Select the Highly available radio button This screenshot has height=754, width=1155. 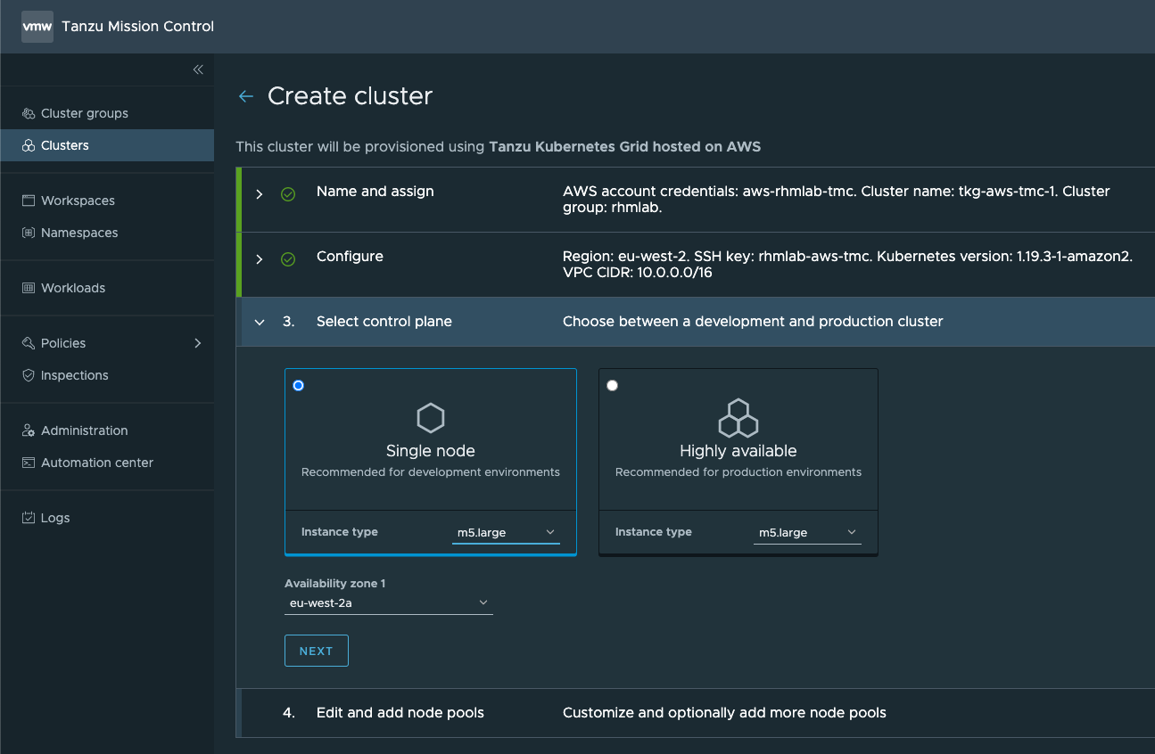pos(612,386)
